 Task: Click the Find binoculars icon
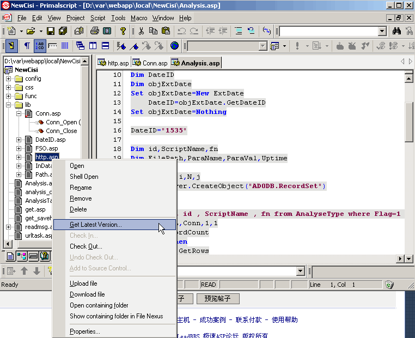396,31
